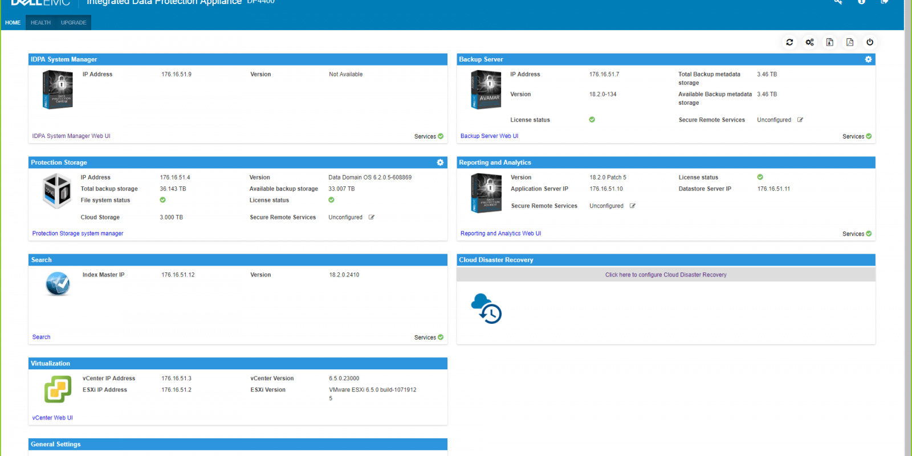The width and height of the screenshot is (912, 456).
Task: Open the Protection Storage gear settings
Action: [440, 162]
